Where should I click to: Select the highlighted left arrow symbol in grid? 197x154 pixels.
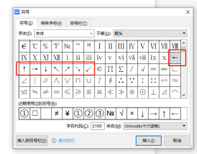pos(175,58)
